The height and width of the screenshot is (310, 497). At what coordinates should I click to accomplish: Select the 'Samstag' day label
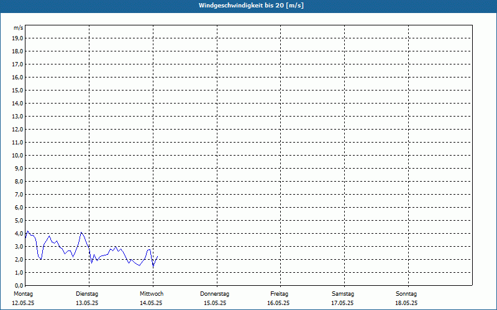[343, 294]
